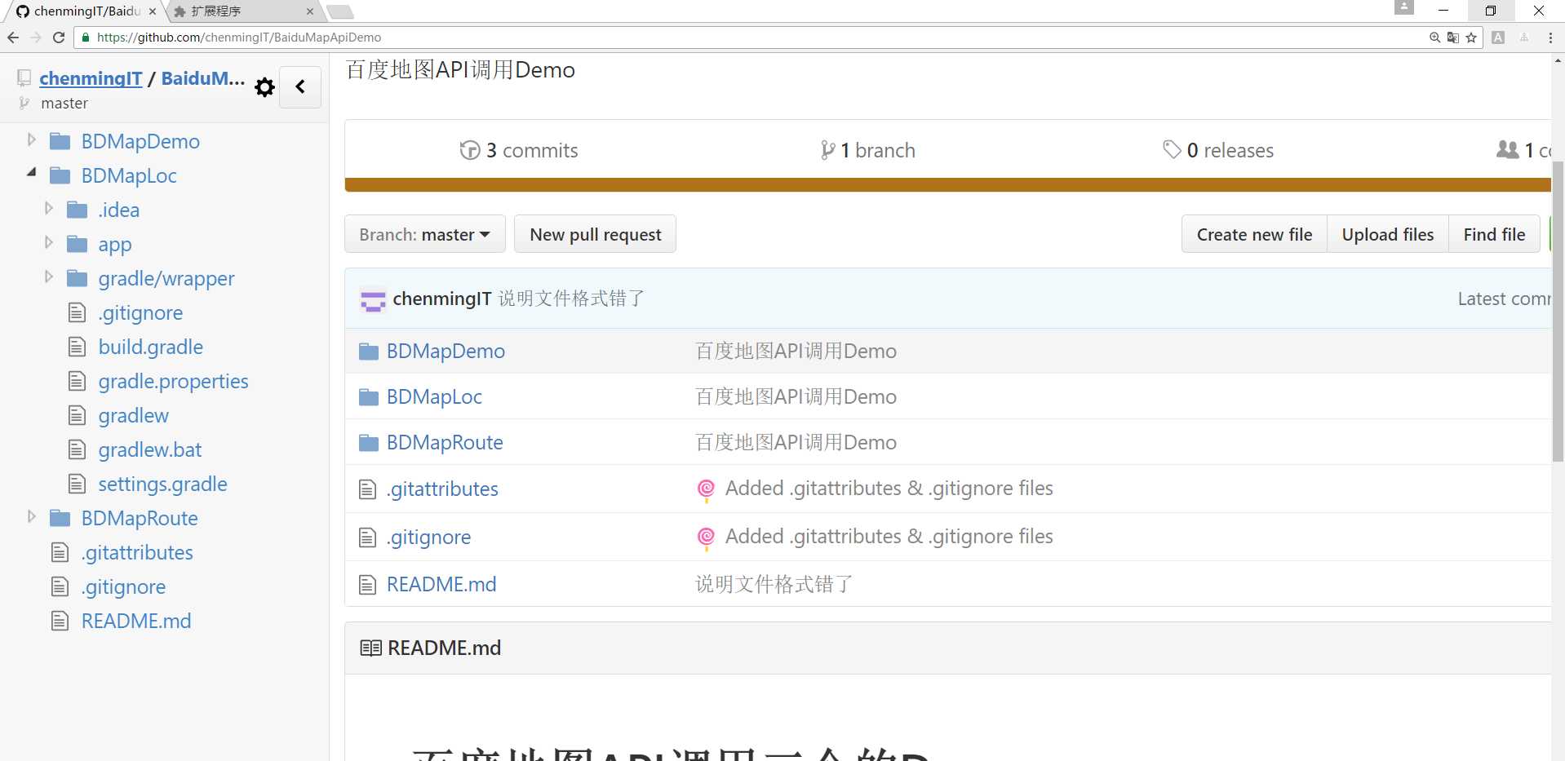
Task: Expand the .idea folder arrow
Action: (48, 208)
